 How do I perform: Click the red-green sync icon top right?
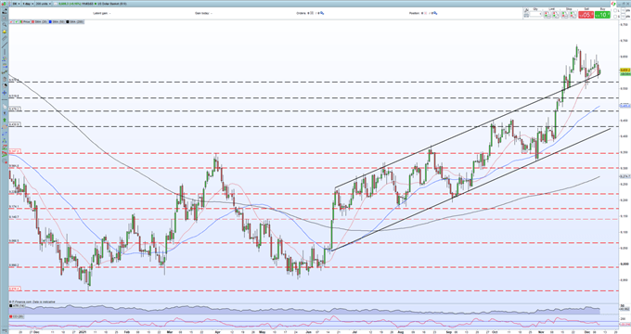(613, 4)
